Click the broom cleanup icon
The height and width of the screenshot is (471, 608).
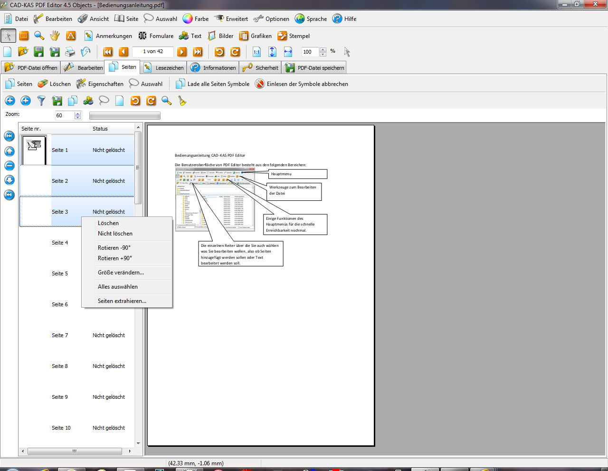(182, 101)
